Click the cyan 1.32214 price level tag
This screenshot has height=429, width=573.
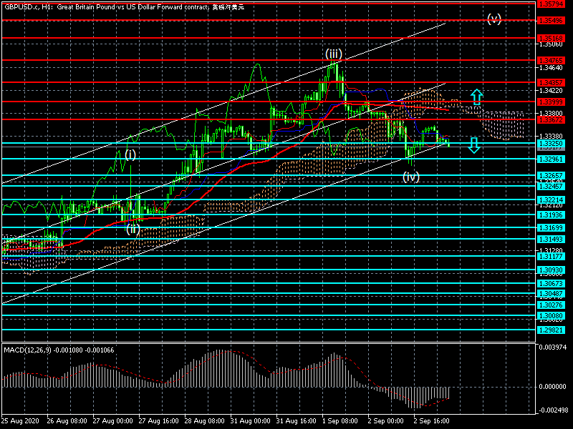[x=551, y=200]
